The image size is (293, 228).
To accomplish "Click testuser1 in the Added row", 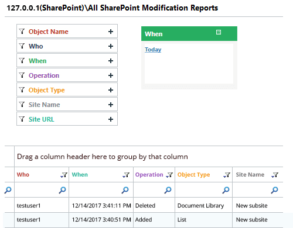I will pos(29,220).
